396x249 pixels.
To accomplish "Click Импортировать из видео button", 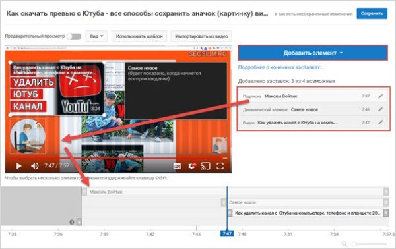I will click(201, 36).
